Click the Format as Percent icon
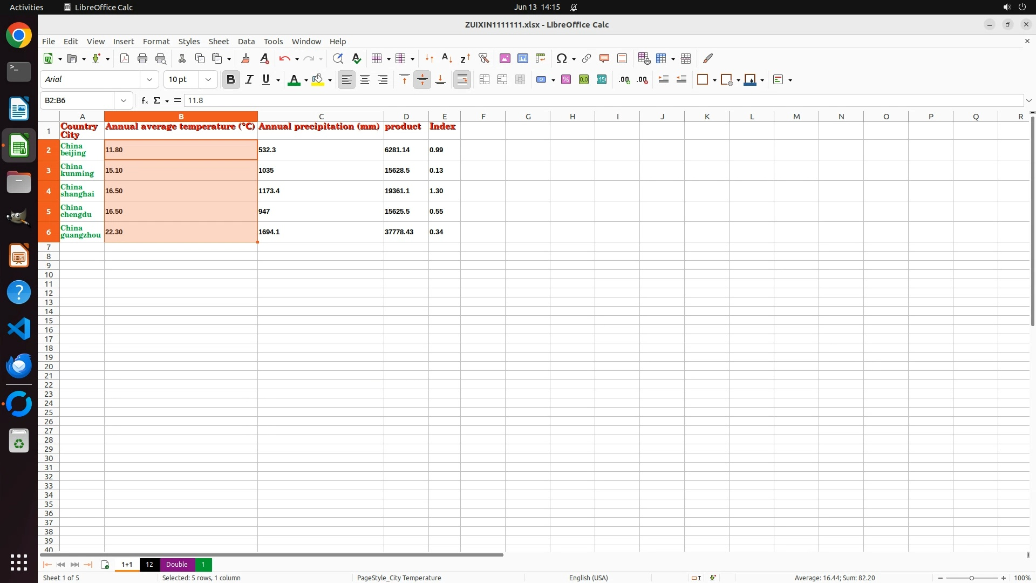1036x583 pixels. 566,80
